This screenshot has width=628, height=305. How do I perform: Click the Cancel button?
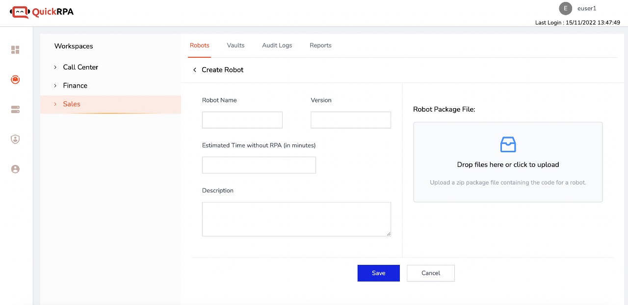tap(430, 273)
